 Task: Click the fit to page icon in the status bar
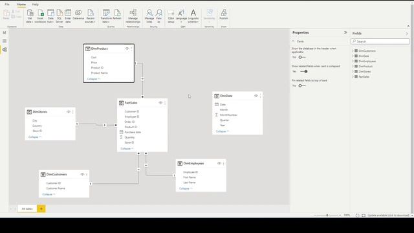[364, 216]
